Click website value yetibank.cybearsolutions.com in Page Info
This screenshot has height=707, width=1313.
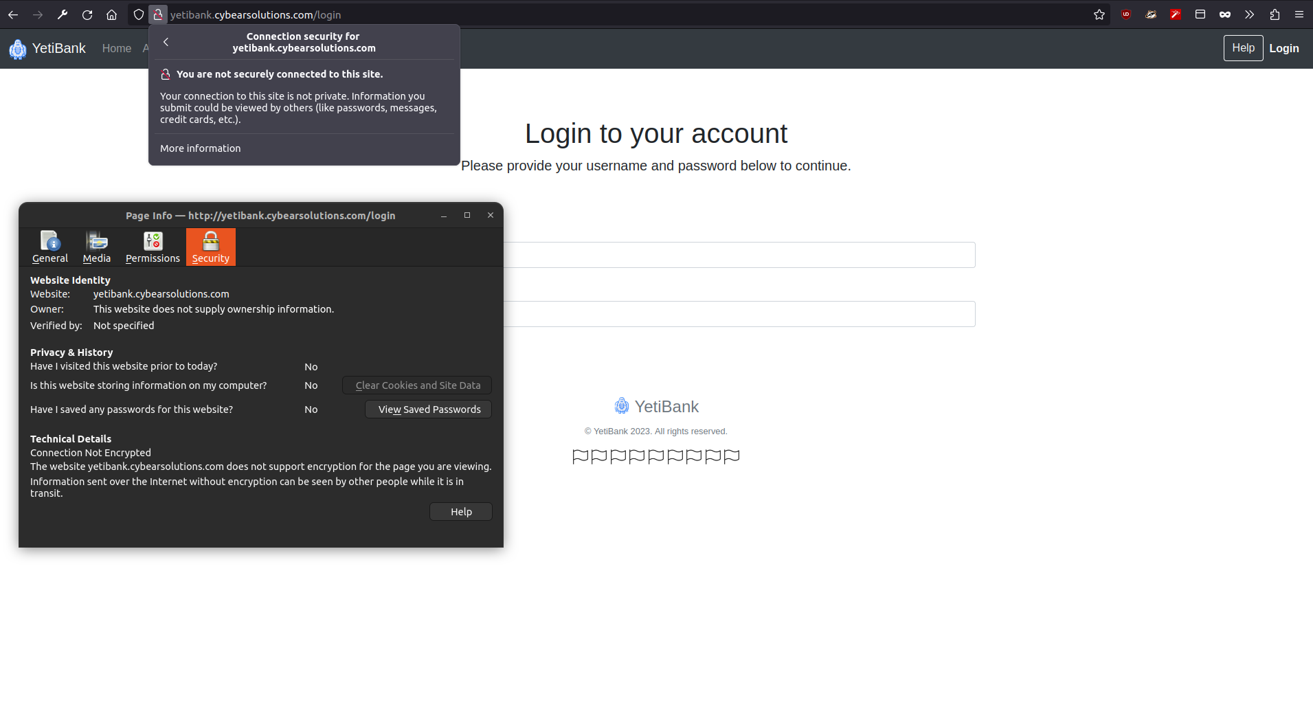coord(161,294)
